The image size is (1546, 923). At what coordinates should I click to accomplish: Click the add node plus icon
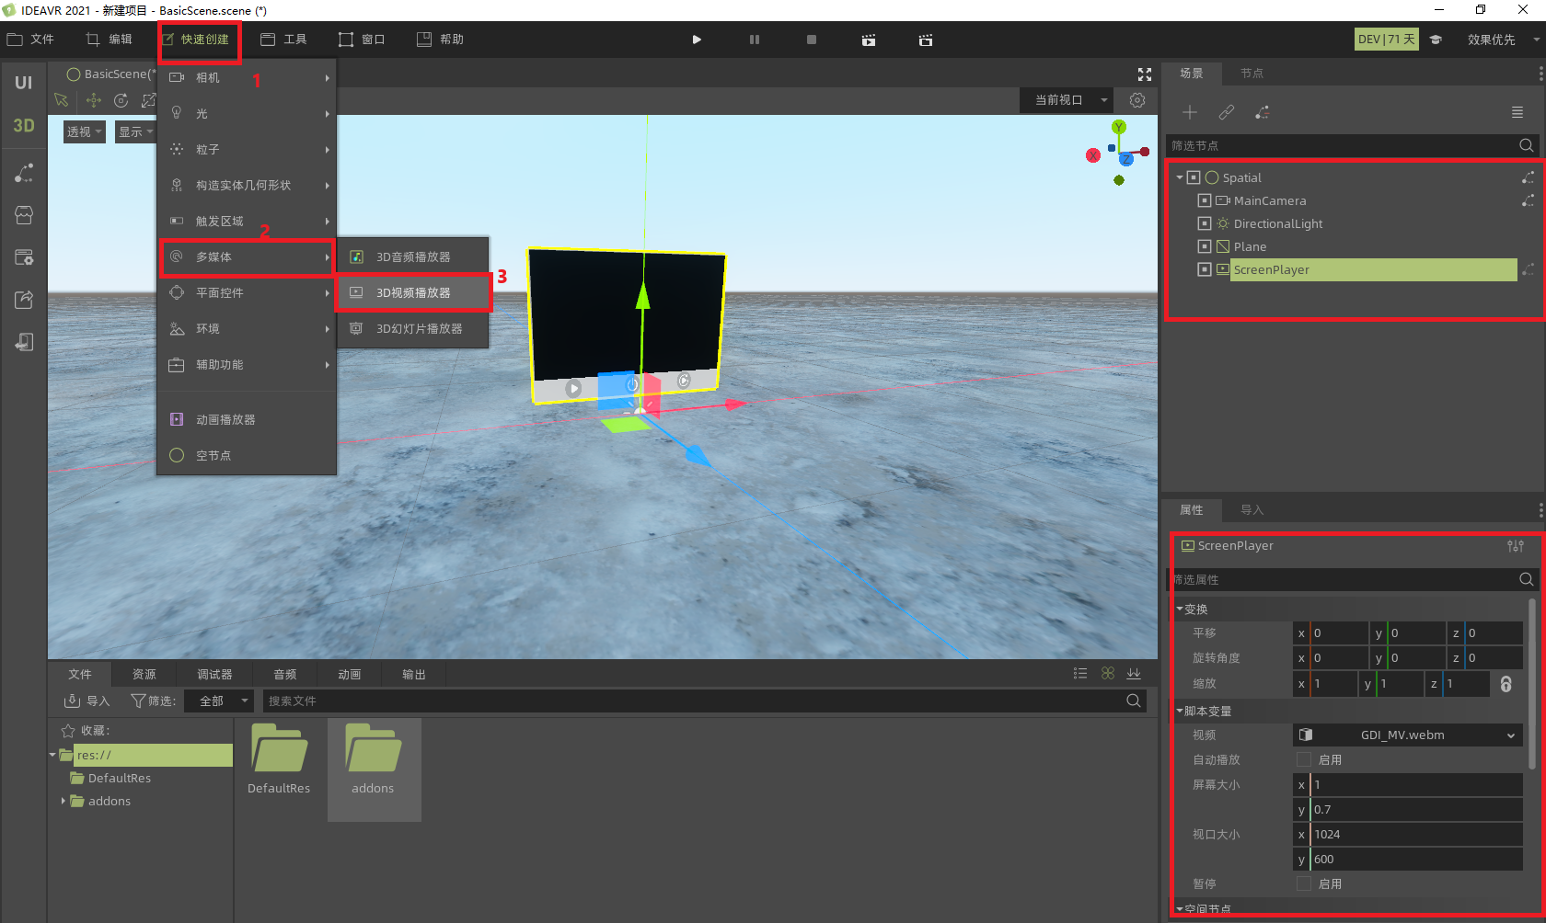click(1190, 112)
